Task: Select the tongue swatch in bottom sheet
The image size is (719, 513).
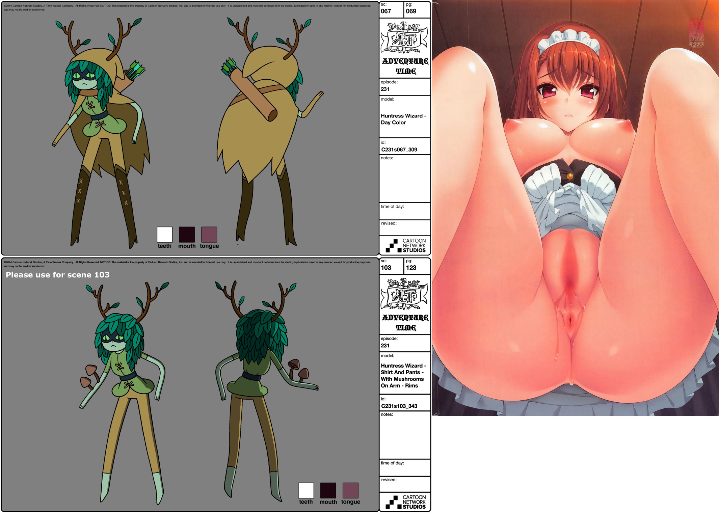Action: (x=350, y=490)
